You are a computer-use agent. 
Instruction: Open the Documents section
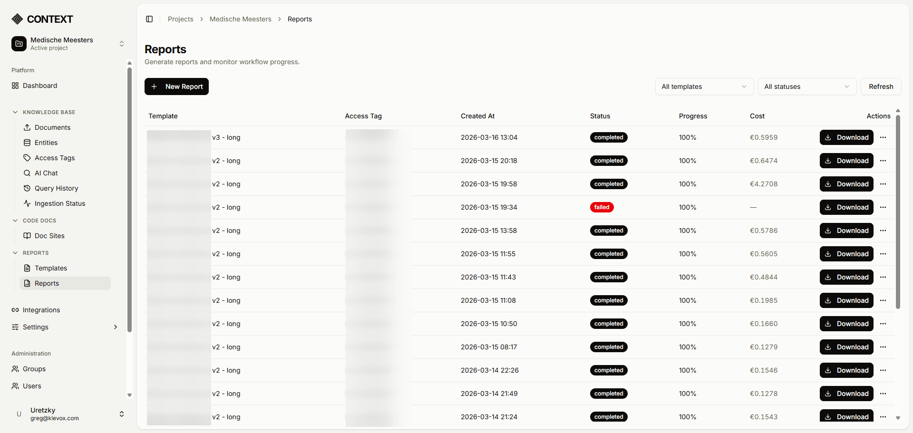52,127
